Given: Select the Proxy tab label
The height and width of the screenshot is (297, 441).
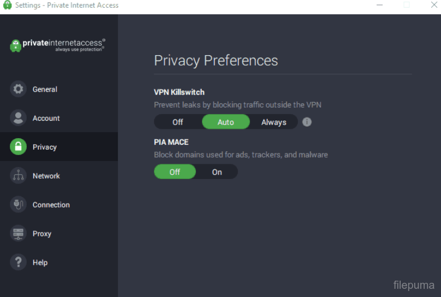Looking at the screenshot, I should point(42,234).
